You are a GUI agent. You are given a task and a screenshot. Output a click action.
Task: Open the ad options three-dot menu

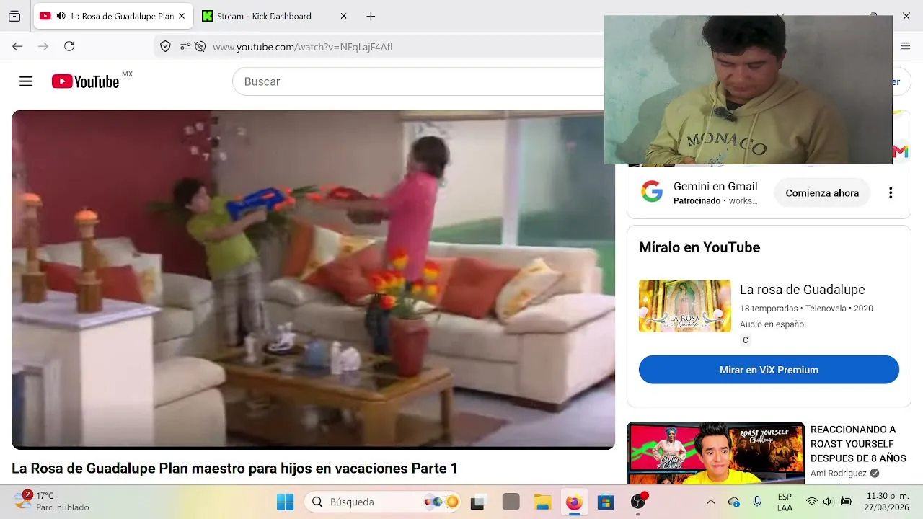pyautogui.click(x=891, y=193)
